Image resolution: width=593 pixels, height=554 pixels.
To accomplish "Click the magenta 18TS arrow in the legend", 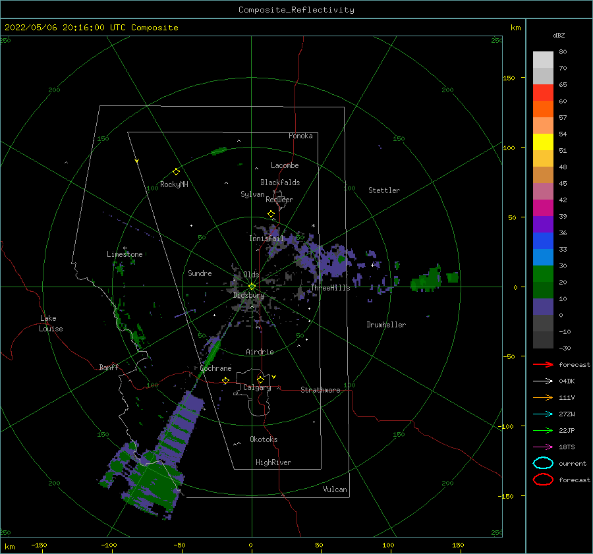I will (543, 447).
